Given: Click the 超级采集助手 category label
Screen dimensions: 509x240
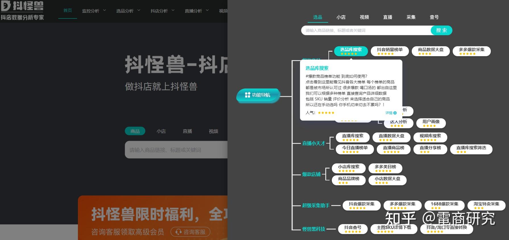Looking at the screenshot, I should [x=316, y=205].
